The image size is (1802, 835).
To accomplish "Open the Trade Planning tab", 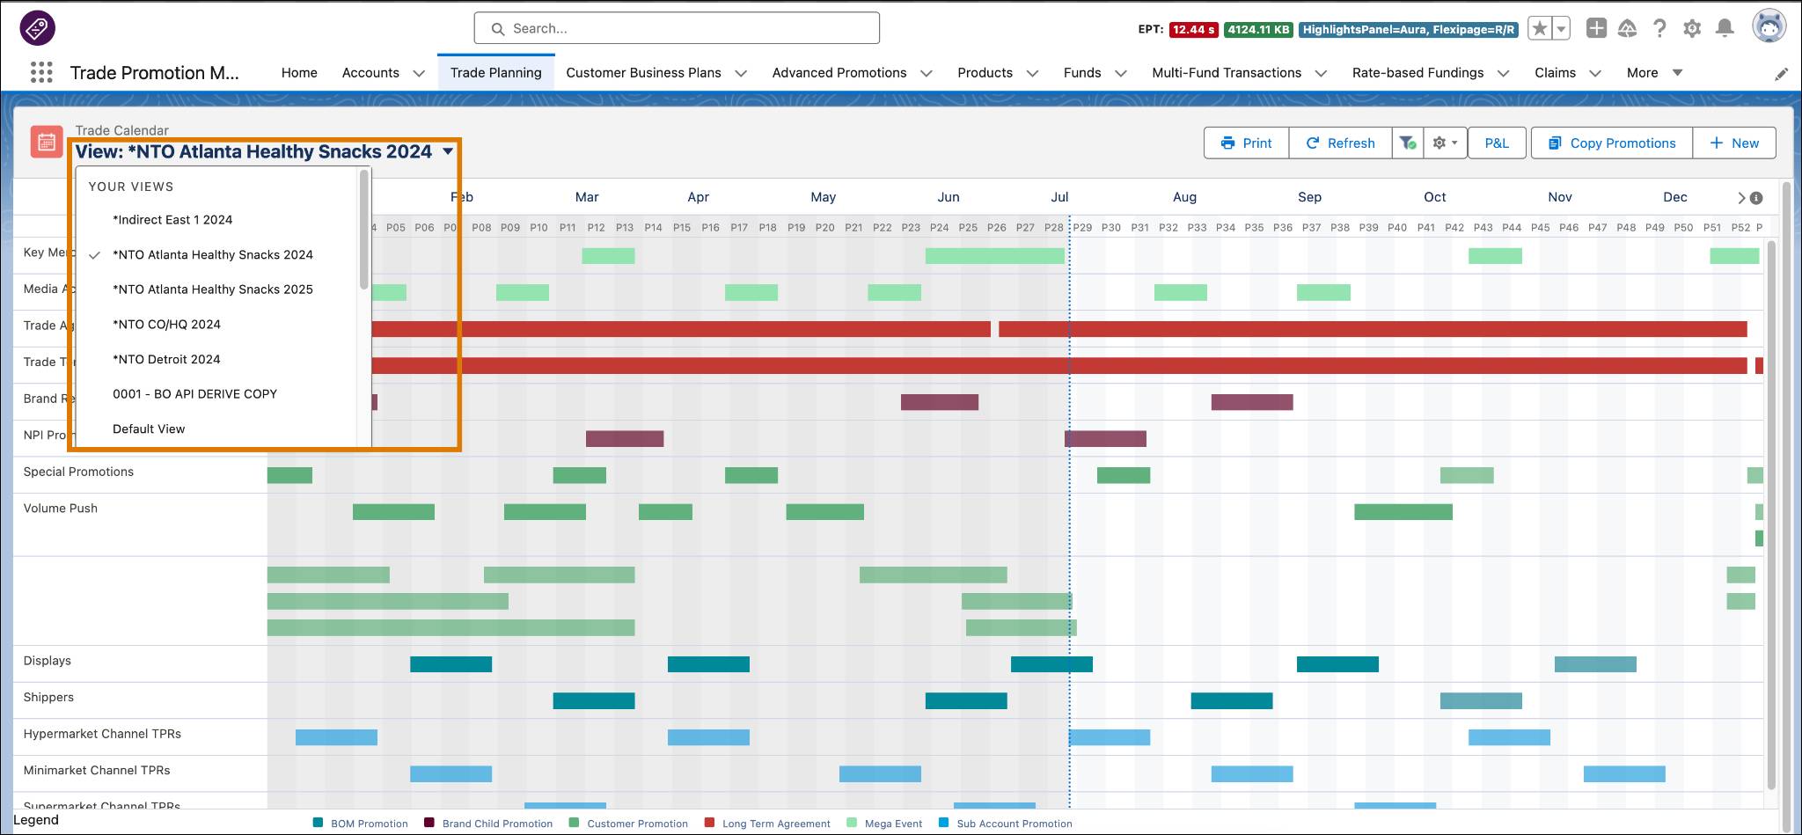I will tap(495, 73).
